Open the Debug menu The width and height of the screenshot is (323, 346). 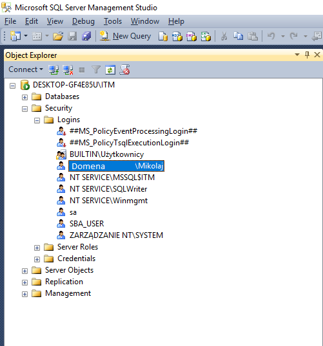coord(83,21)
